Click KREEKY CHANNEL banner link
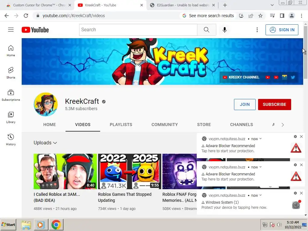 (x=241, y=77)
